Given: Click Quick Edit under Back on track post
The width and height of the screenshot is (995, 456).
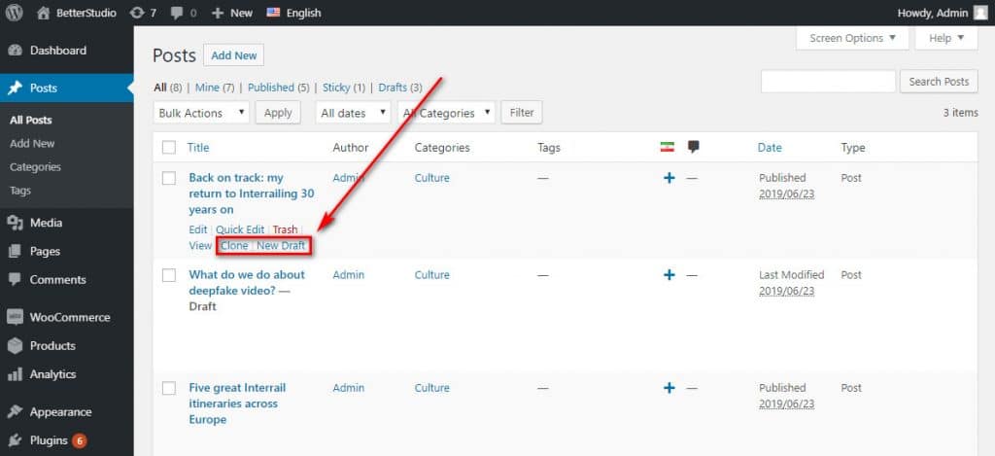Looking at the screenshot, I should click(240, 229).
